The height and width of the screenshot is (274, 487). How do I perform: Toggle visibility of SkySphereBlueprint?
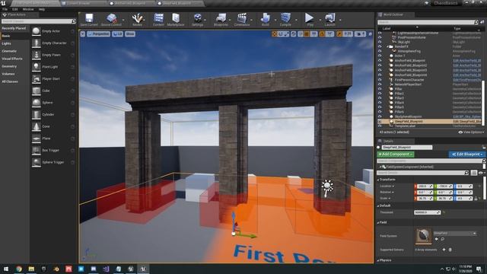click(x=380, y=116)
